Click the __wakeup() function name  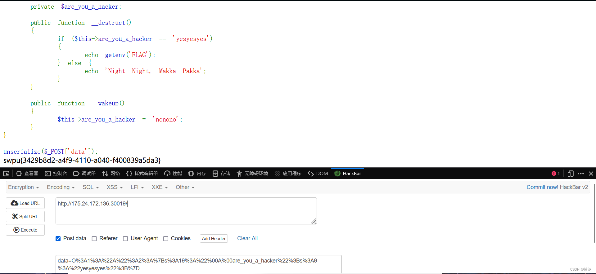(108, 103)
